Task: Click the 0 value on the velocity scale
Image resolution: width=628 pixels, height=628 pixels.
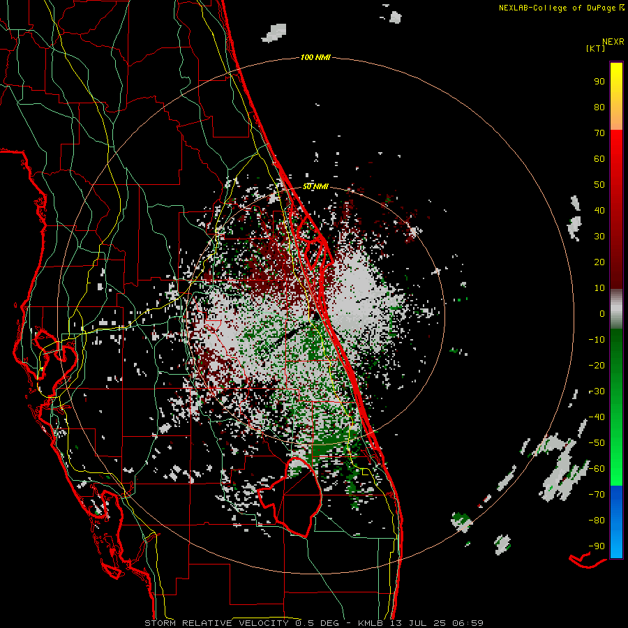Action: [602, 313]
